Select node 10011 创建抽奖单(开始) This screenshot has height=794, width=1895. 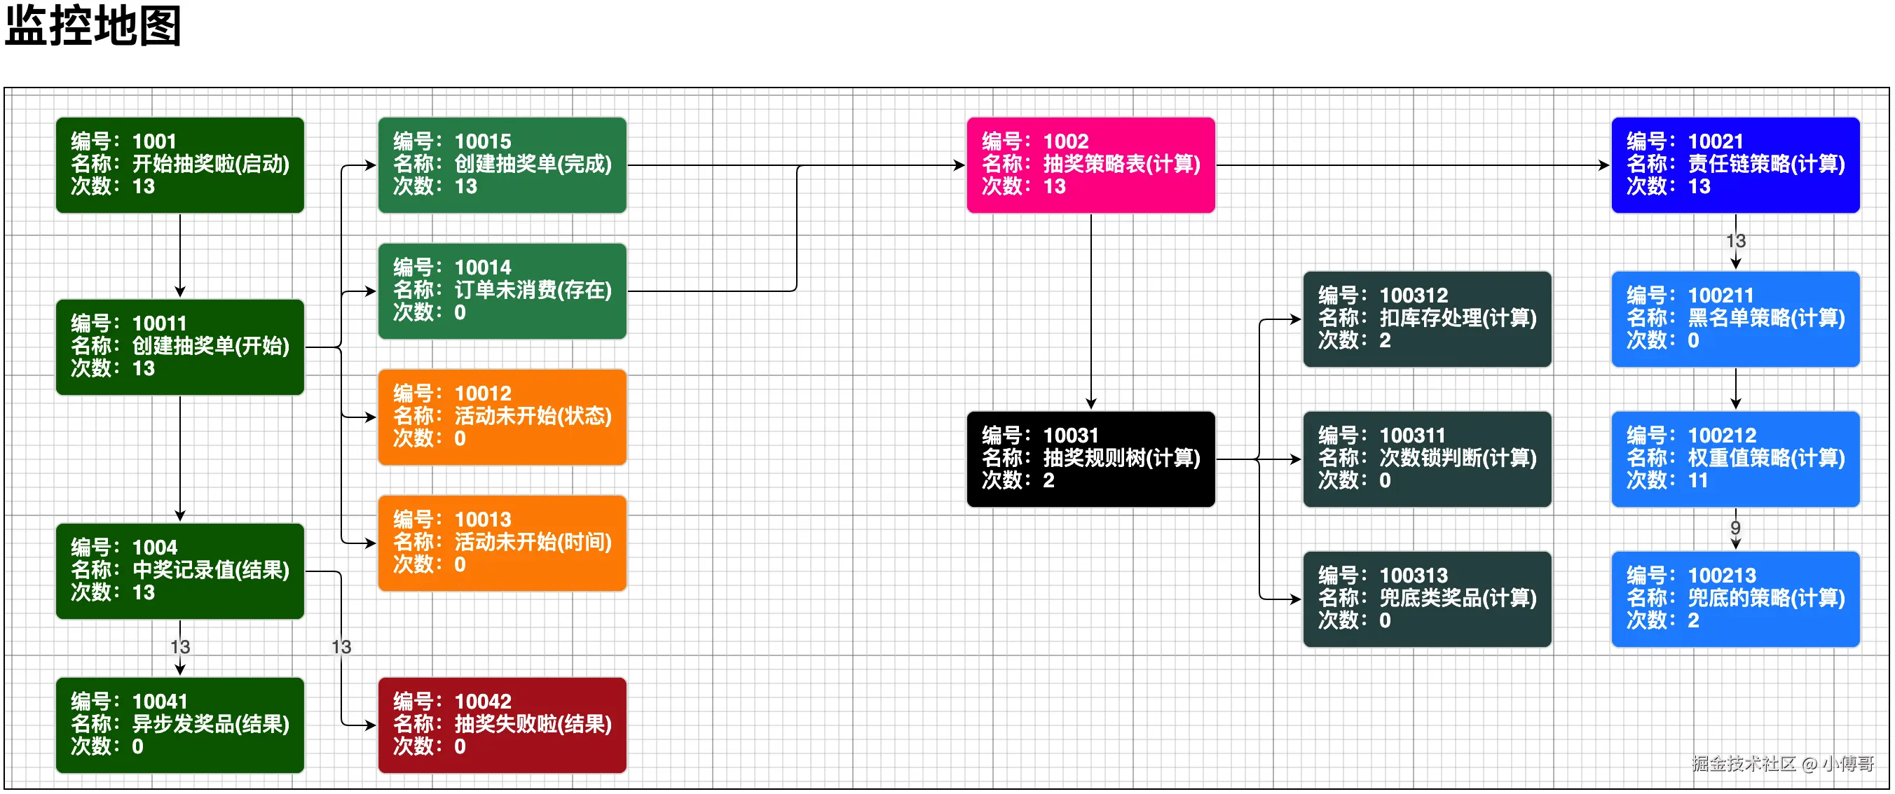[179, 347]
